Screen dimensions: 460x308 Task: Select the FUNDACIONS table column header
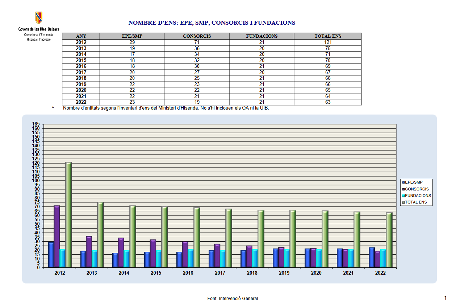coord(262,36)
